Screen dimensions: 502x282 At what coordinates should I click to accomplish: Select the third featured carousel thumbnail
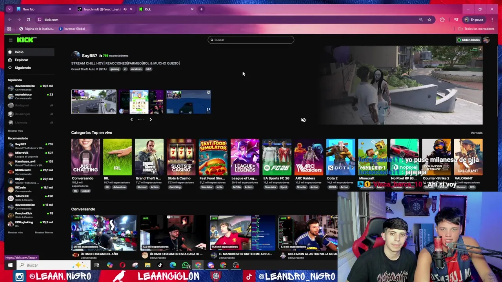coord(189,102)
